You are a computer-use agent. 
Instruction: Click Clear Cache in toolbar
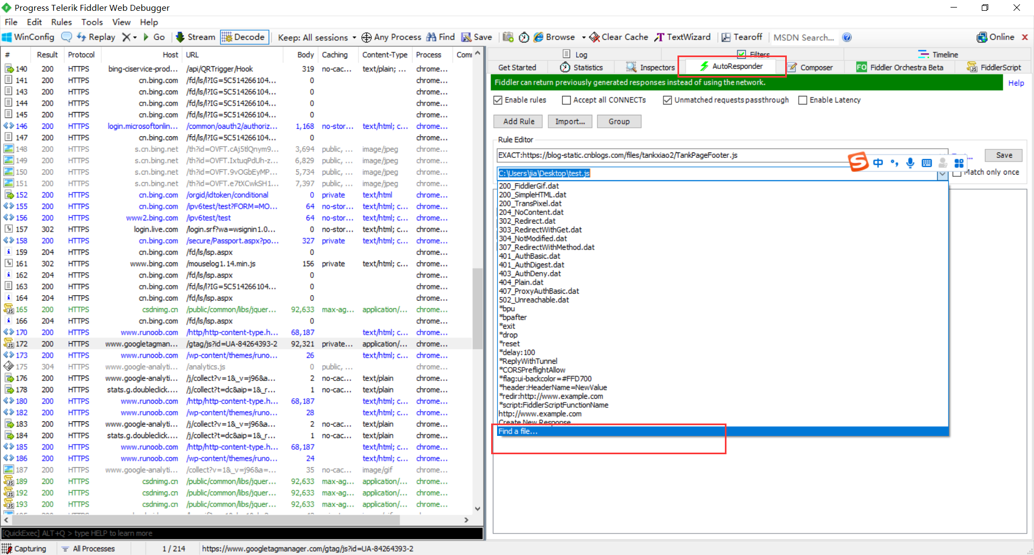(x=619, y=37)
